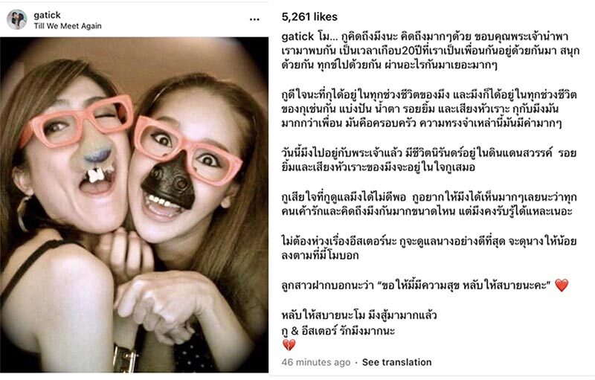Click the gatick profile avatar picture
Image resolution: width=595 pixels, height=380 pixels.
(x=16, y=19)
